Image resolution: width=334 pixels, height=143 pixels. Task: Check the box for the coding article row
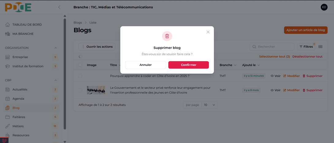click(x=80, y=76)
